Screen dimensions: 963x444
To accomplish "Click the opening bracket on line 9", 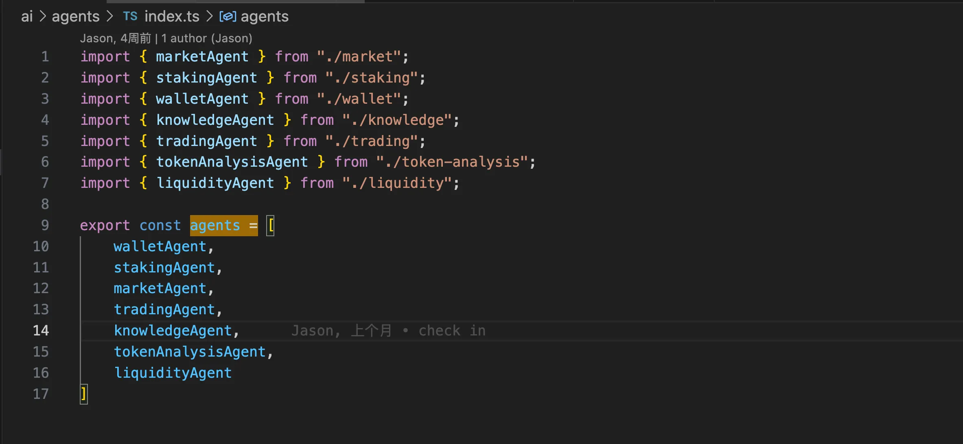I will pyautogui.click(x=271, y=225).
